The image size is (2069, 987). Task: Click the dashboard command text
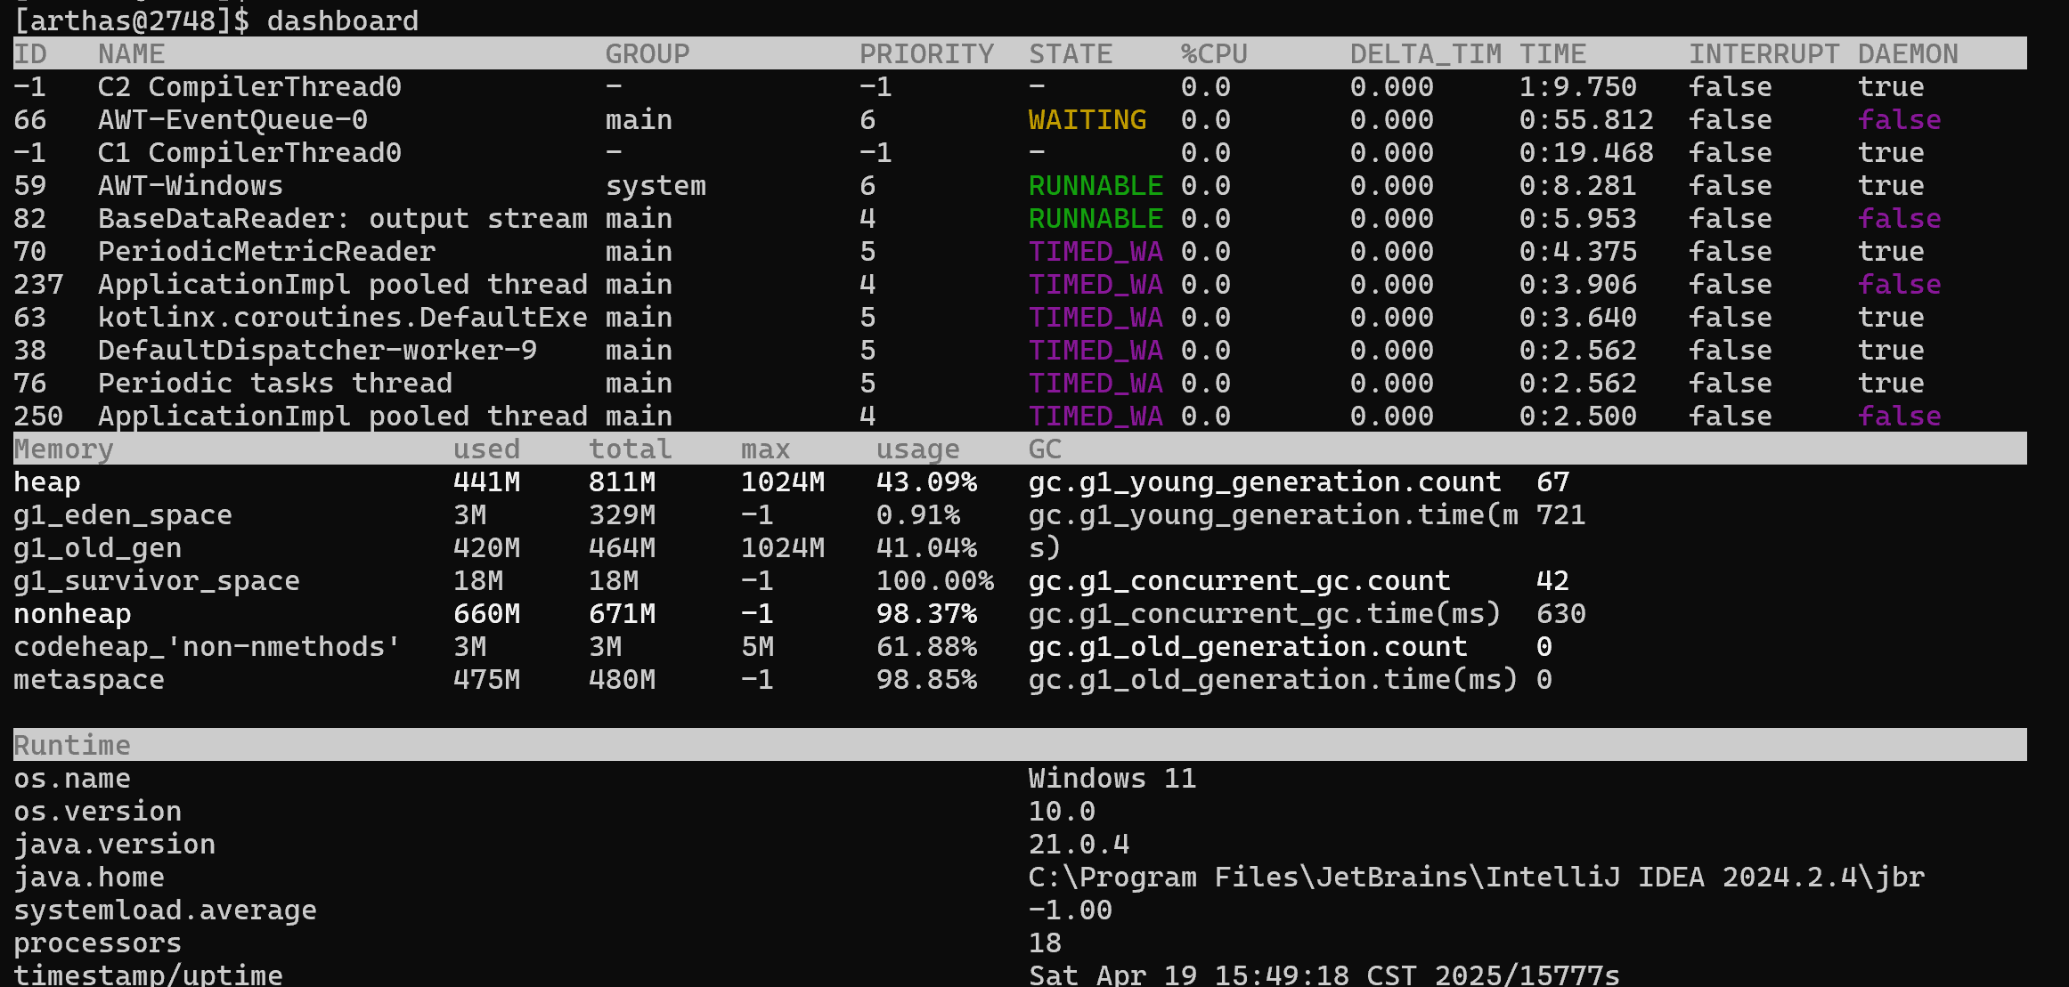[342, 20]
